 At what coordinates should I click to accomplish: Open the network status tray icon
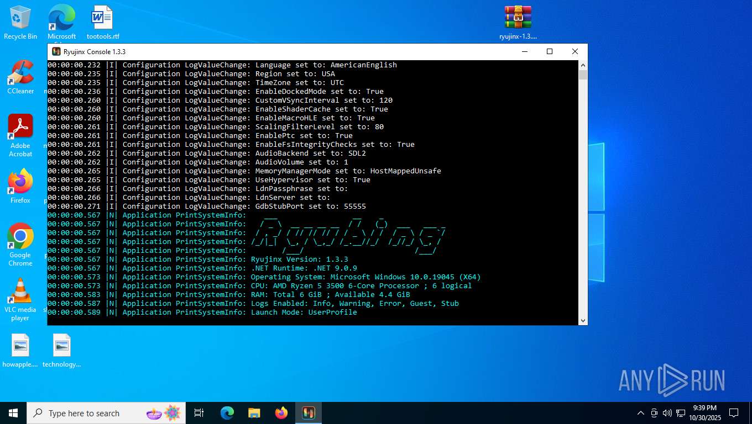[681, 413]
